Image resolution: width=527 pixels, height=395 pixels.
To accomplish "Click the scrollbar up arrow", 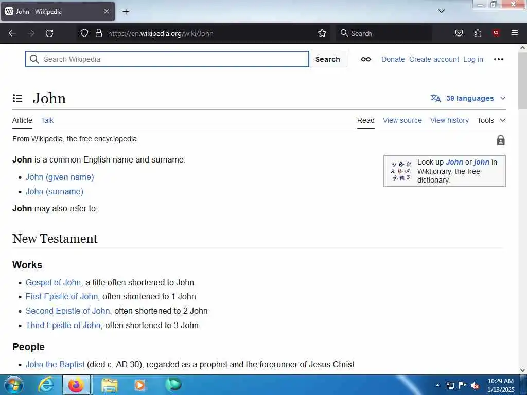I will (522, 48).
